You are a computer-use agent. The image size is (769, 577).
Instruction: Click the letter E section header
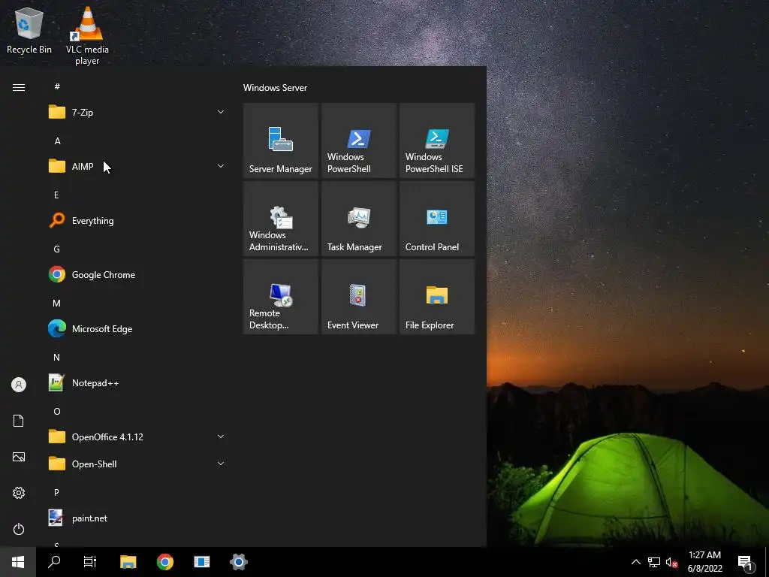[x=56, y=195]
